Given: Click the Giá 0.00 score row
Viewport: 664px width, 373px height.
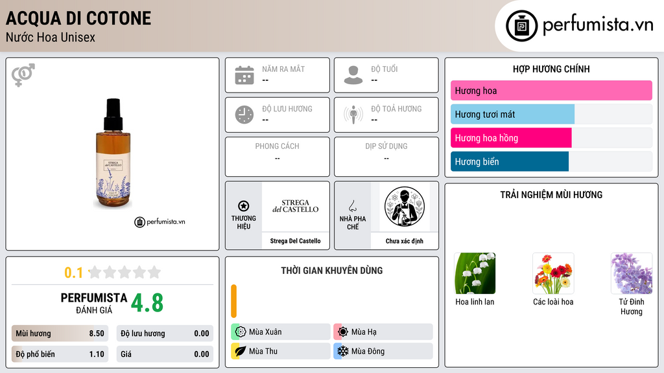Looking at the screenshot, I should pyautogui.click(x=165, y=354).
